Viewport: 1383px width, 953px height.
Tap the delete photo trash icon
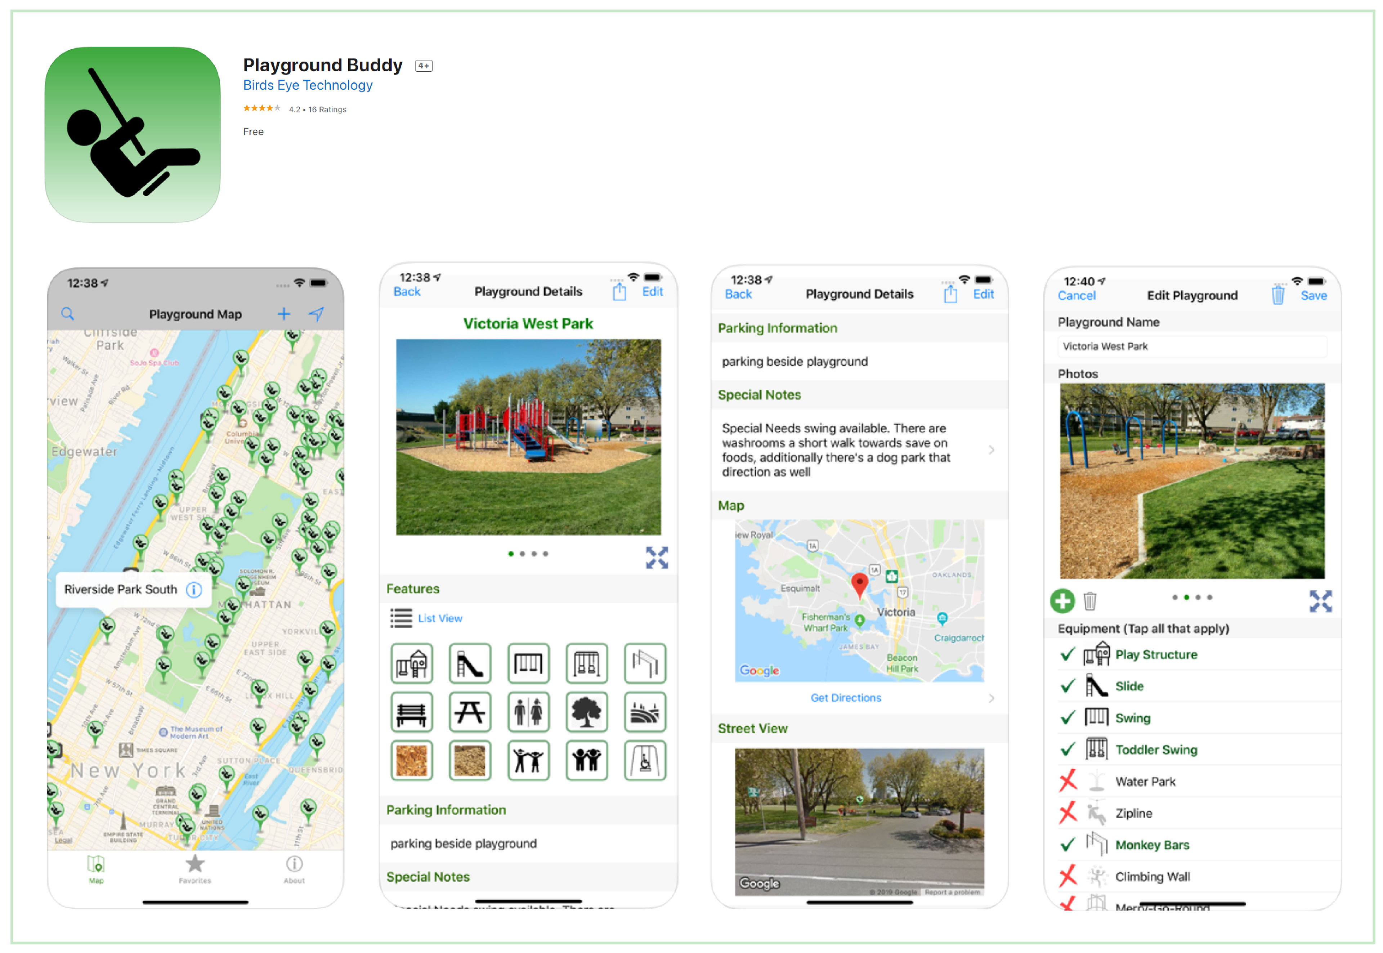[x=1090, y=601]
